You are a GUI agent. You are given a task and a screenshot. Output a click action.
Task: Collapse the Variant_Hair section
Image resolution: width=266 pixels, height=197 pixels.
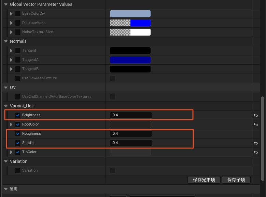[x=6, y=106]
